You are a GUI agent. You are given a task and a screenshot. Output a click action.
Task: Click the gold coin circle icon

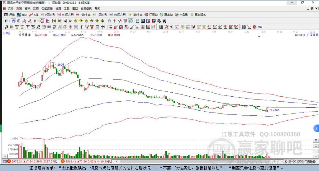[x=183, y=27]
